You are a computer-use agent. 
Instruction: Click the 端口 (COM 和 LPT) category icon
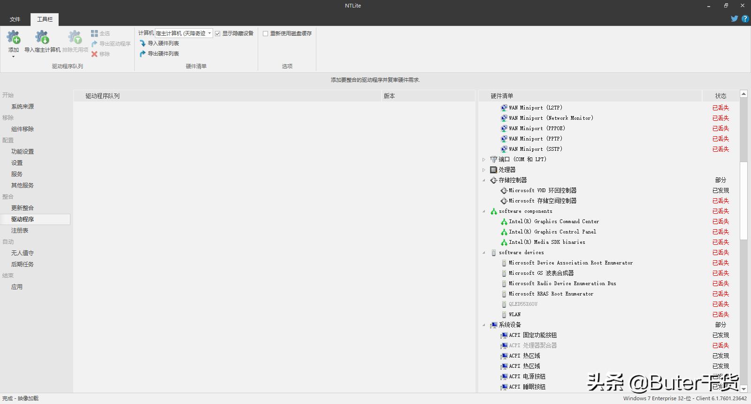coord(494,159)
